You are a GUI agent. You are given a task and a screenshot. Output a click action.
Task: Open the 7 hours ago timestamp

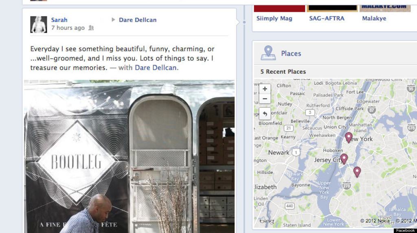[x=68, y=28]
